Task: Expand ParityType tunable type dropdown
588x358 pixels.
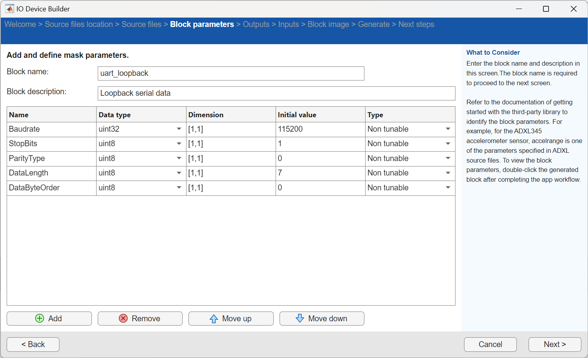Action: click(x=448, y=158)
